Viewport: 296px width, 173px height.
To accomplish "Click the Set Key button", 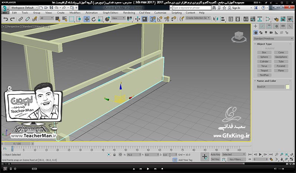I will [x=215, y=159].
